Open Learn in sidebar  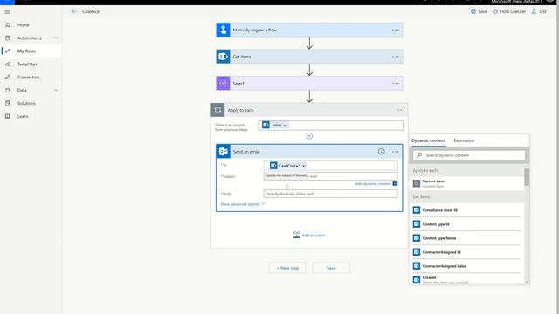pyautogui.click(x=23, y=116)
